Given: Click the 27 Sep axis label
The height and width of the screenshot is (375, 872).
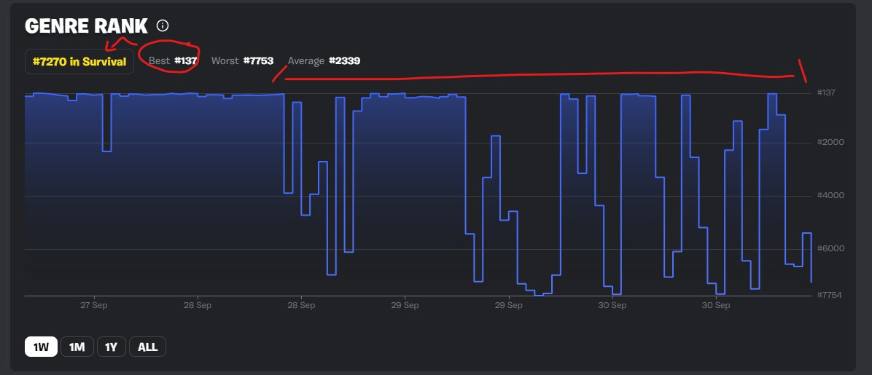Looking at the screenshot, I should [x=93, y=305].
